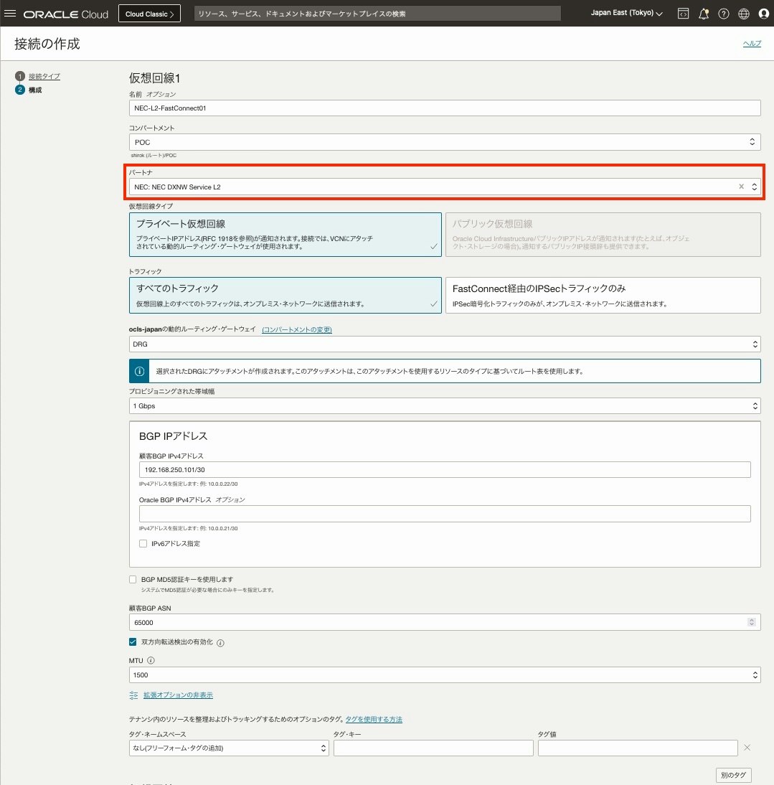774x785 pixels.
Task: Open the bandwidth dropdown showing 1 Gbps
Action: tap(445, 406)
